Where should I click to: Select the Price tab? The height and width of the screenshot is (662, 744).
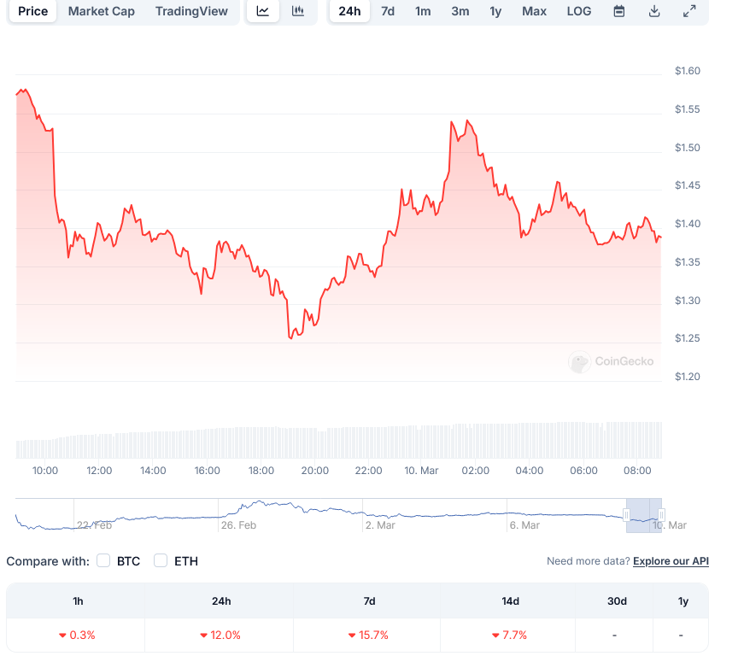click(33, 11)
